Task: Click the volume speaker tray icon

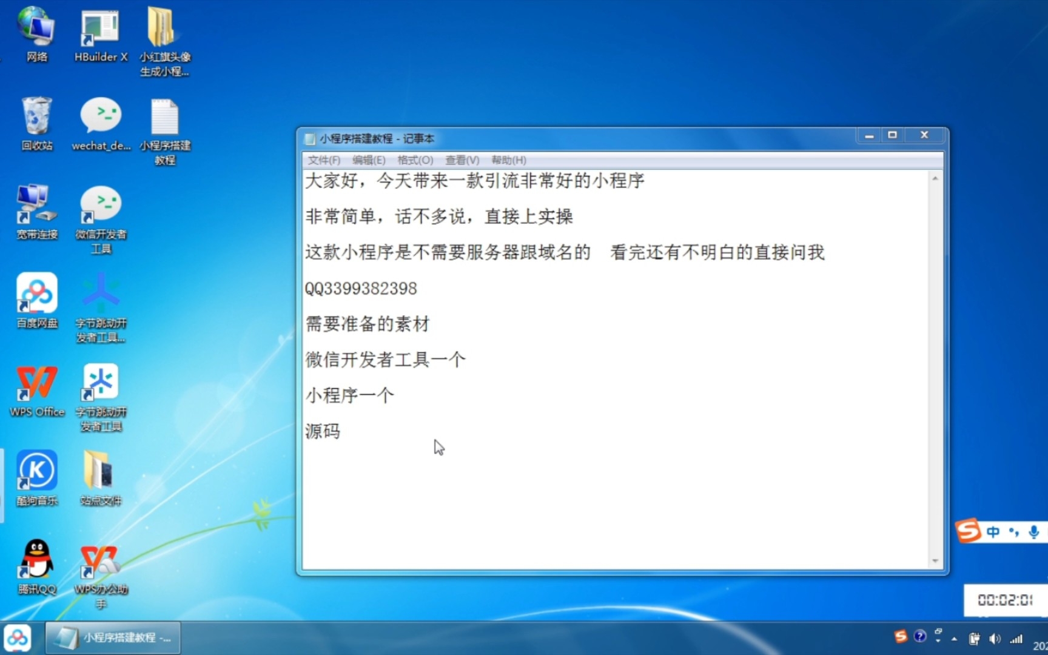Action: point(995,639)
